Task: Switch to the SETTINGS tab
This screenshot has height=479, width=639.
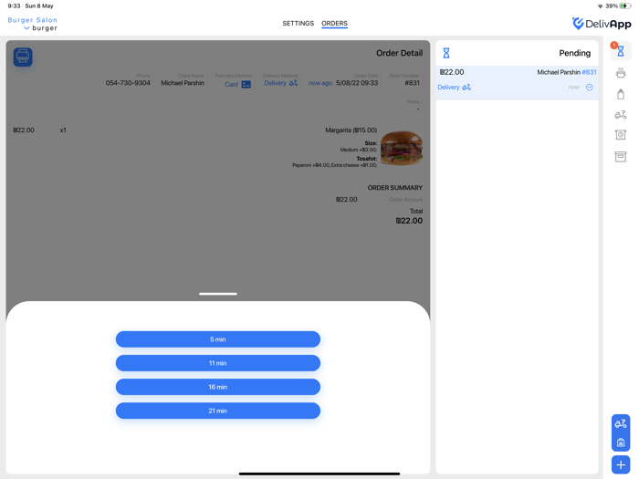Action: pyautogui.click(x=298, y=23)
